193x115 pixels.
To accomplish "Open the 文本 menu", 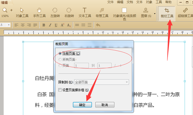I will [139, 2].
